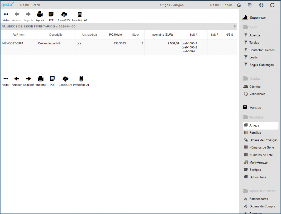Click the Inventário (EUR) column header
This screenshot has width=281, height=214.
click(x=162, y=35)
